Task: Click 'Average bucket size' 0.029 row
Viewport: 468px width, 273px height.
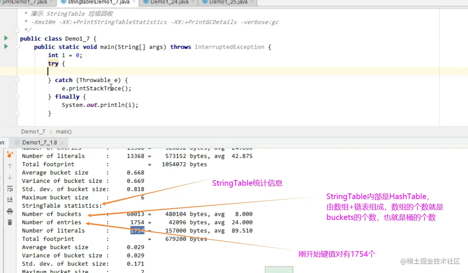Action: (83, 247)
